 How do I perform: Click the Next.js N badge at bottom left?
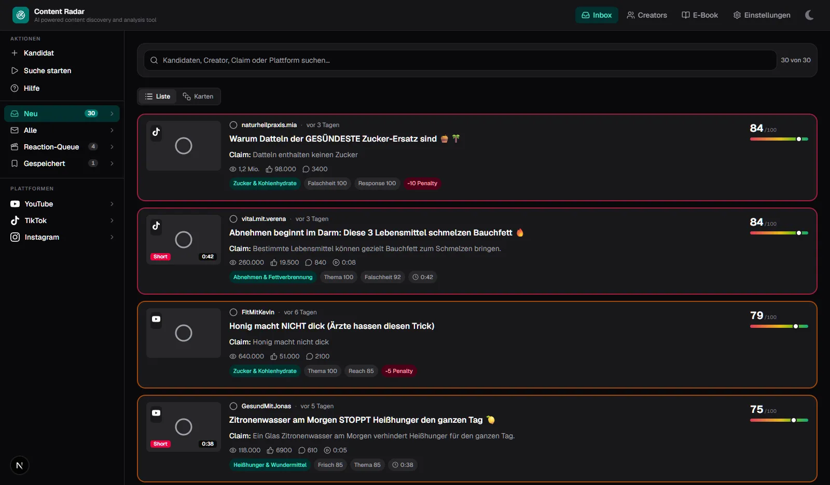tap(20, 465)
